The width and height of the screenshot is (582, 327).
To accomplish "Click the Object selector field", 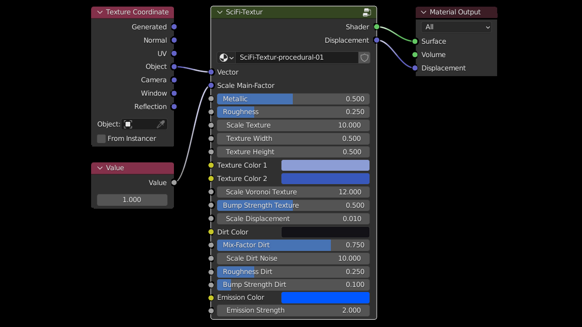I will coord(139,124).
